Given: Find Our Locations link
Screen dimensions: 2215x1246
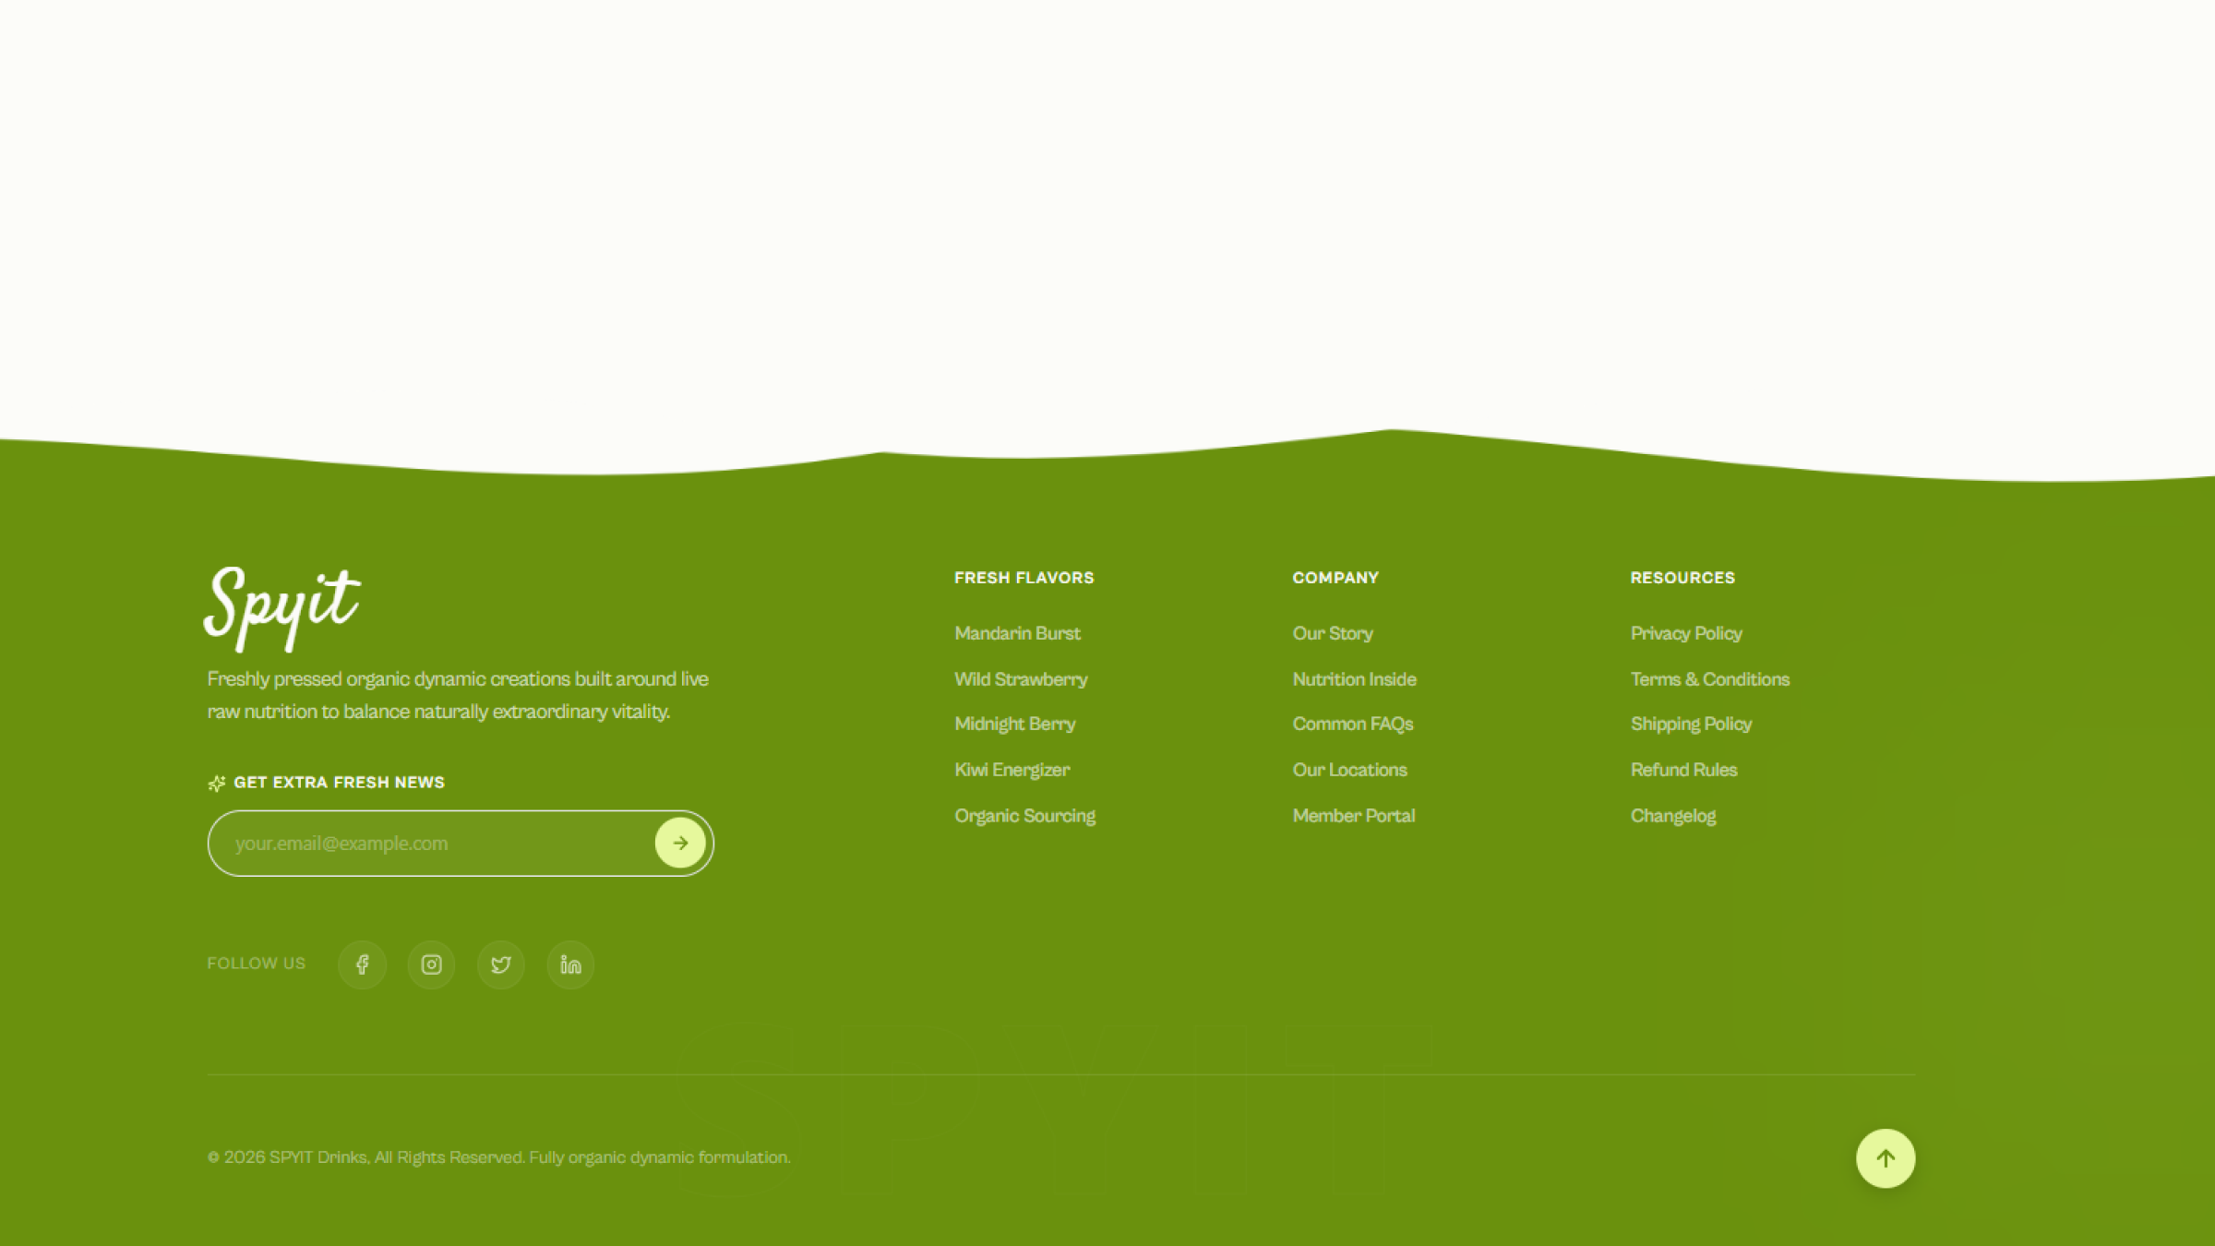Looking at the screenshot, I should click(x=1349, y=770).
